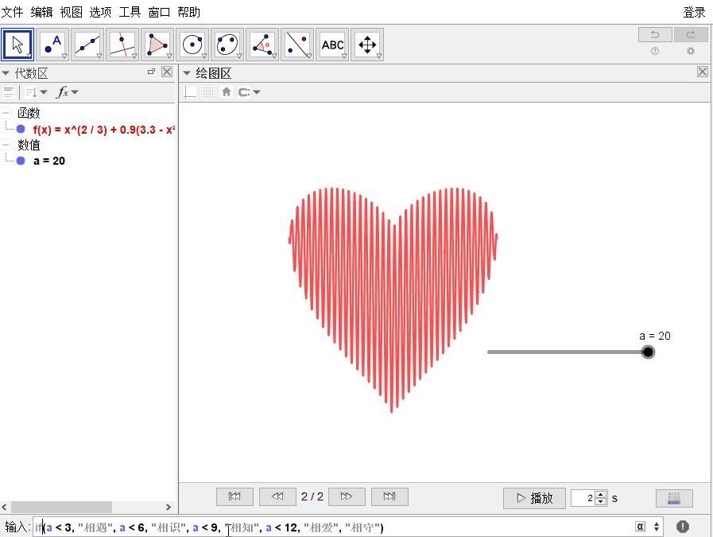Viewport: 713px width, 537px height.
Task: Click the ABC text tool
Action: (332, 45)
